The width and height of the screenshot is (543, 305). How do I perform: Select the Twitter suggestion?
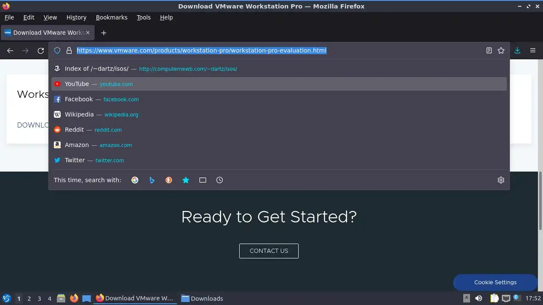(x=279, y=160)
